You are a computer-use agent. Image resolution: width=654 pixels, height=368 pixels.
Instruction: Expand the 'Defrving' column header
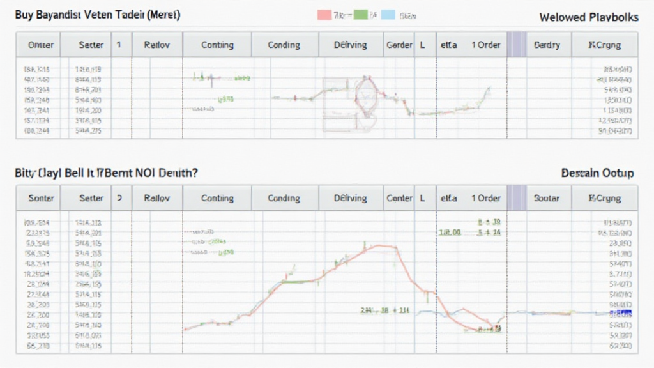coord(349,45)
